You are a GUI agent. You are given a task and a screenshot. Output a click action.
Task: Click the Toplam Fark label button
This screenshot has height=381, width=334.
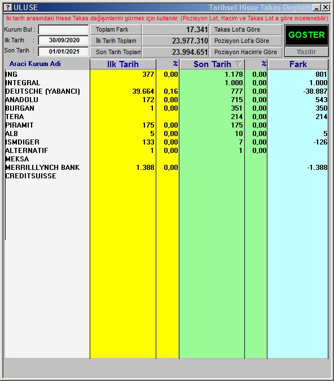(116, 29)
